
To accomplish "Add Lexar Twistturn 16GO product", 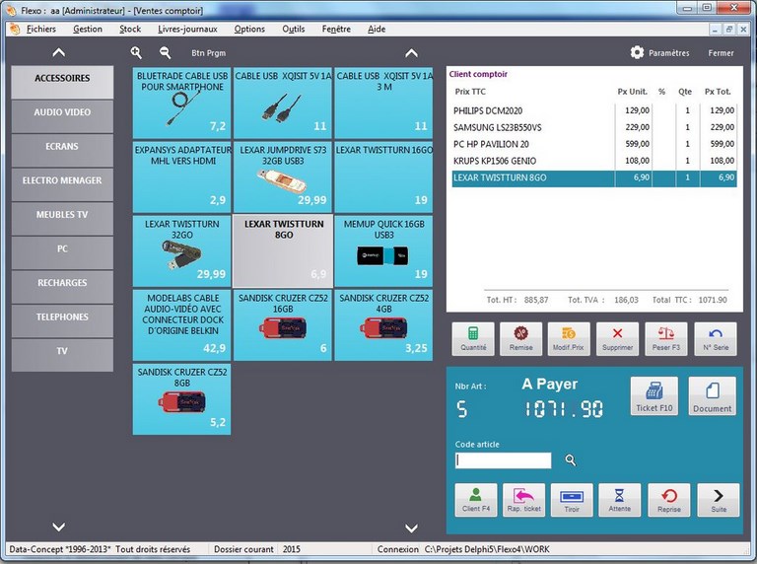I will (x=383, y=176).
